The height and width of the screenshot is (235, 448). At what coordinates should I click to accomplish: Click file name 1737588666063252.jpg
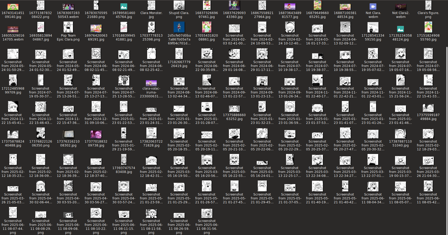(234, 117)
